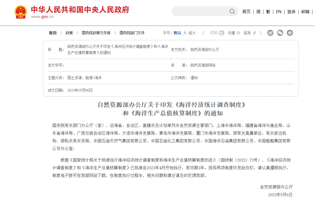Switch to Simplified Chinese (简)

[x=258, y=12]
